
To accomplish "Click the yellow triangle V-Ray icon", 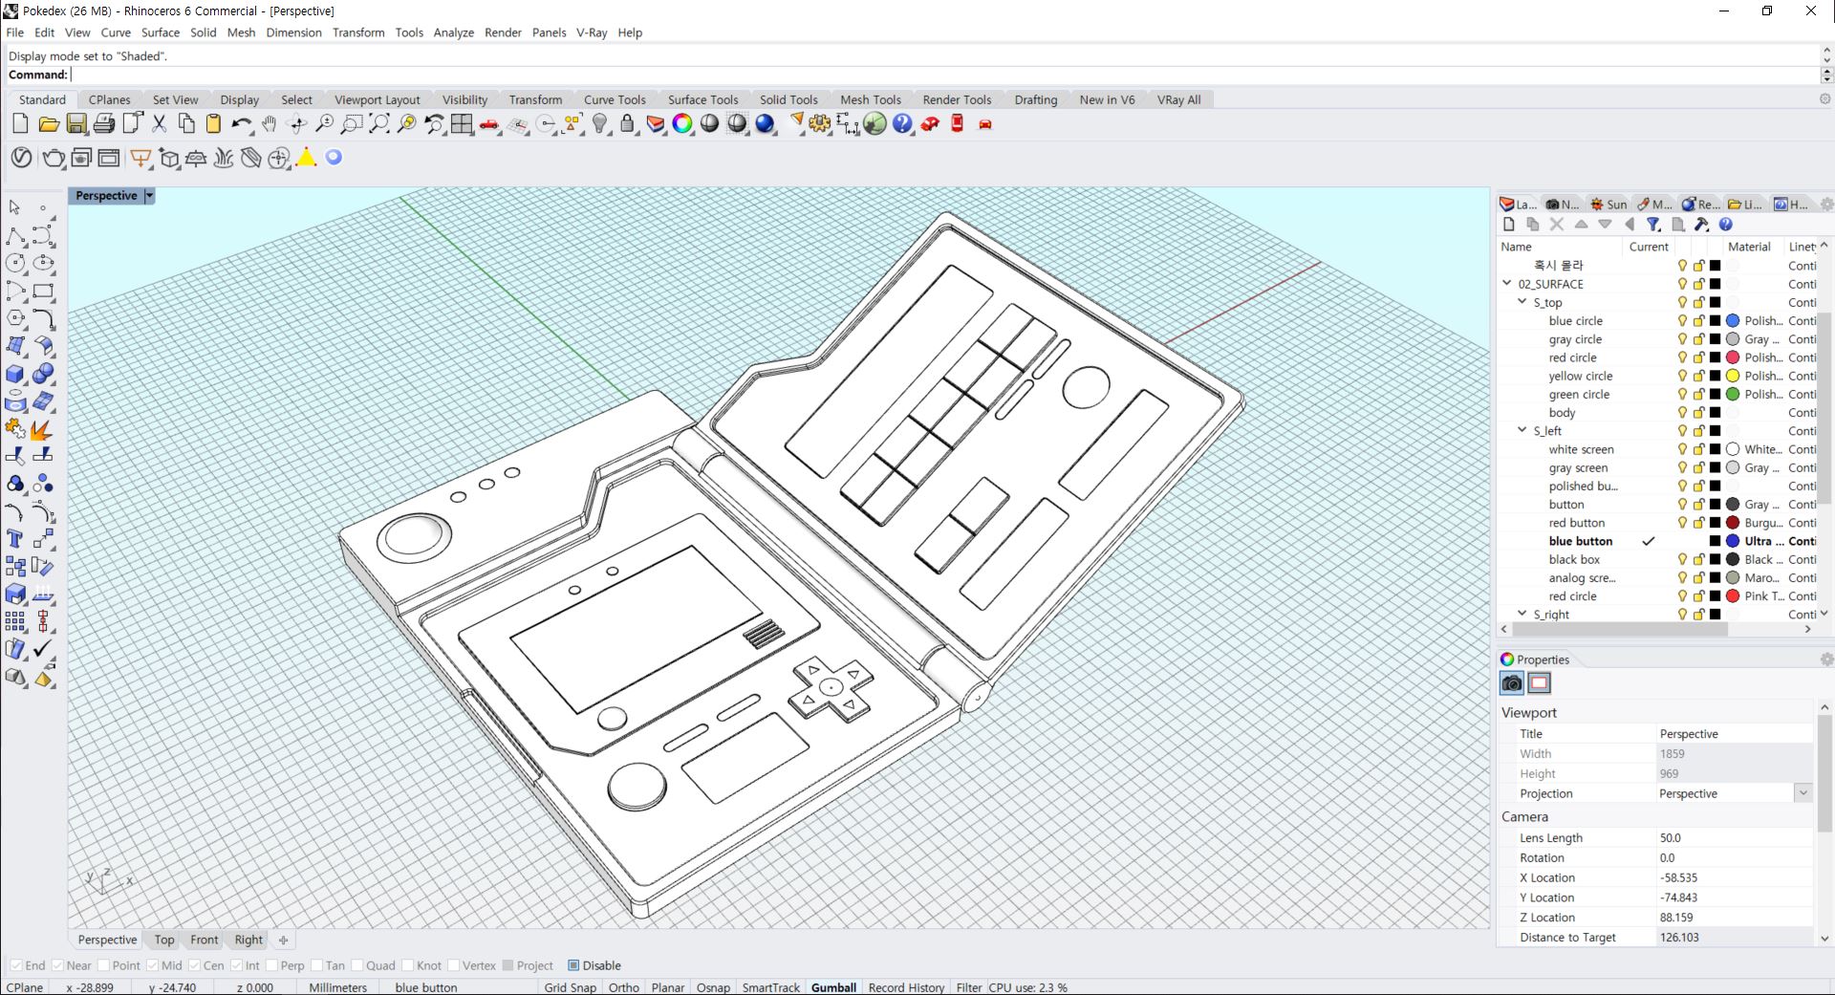I will click(306, 158).
